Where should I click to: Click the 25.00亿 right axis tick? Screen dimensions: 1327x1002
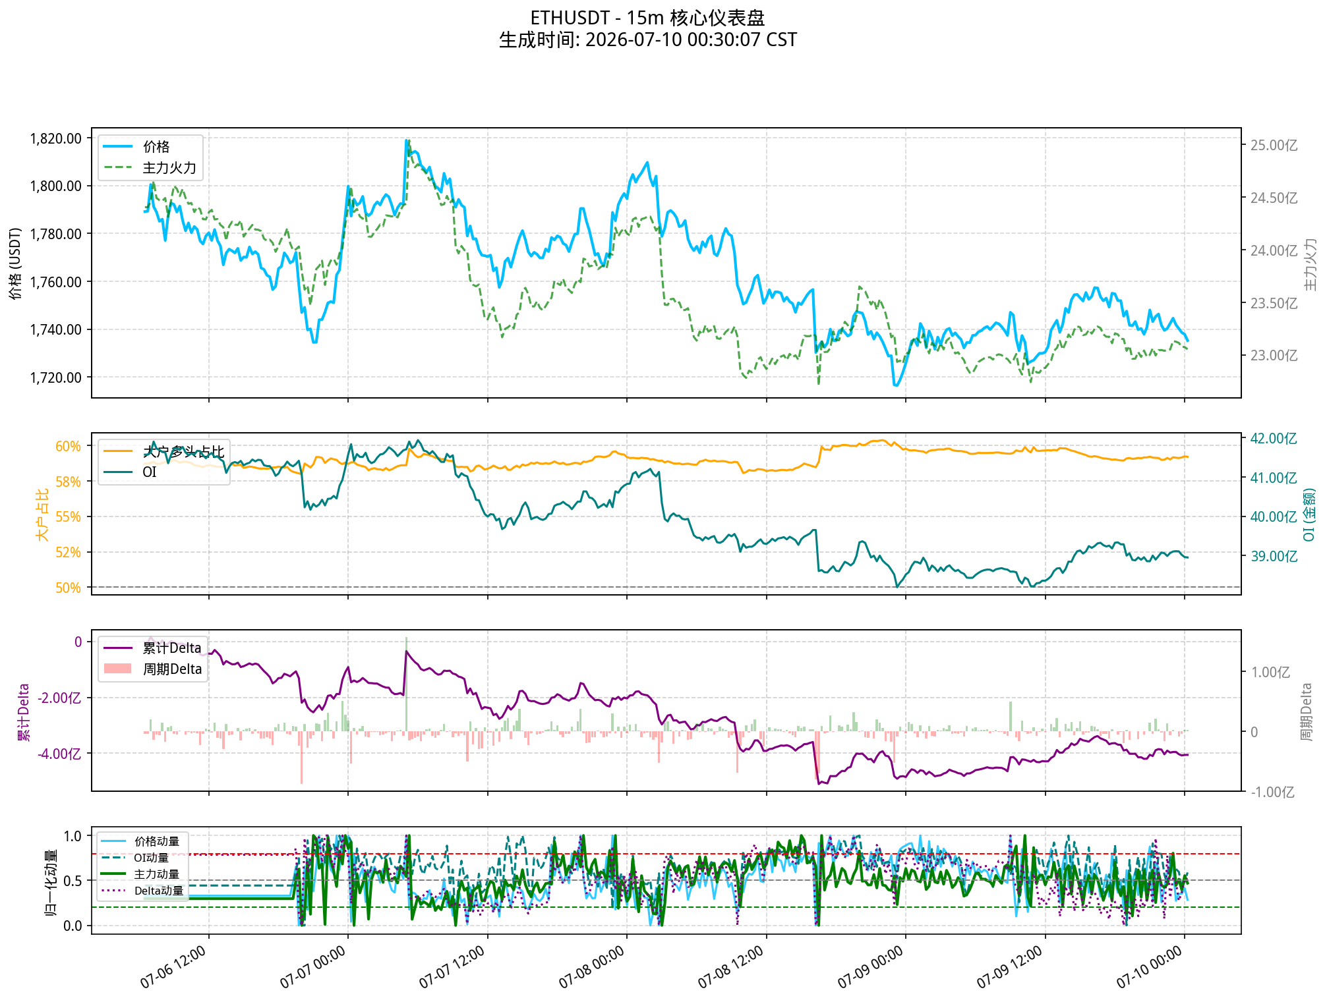[x=1274, y=145]
